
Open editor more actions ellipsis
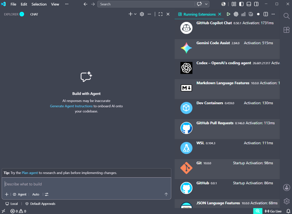[x=273, y=14]
